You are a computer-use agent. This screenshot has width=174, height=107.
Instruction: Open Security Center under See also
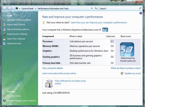pos(14,96)
